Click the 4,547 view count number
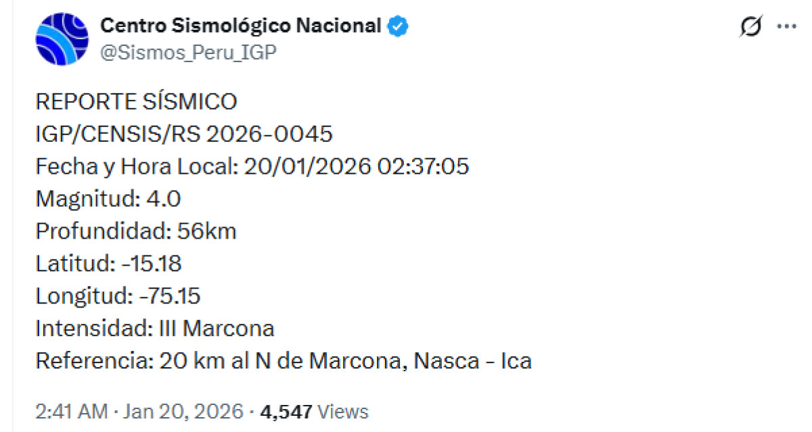The image size is (812, 432). point(286,411)
